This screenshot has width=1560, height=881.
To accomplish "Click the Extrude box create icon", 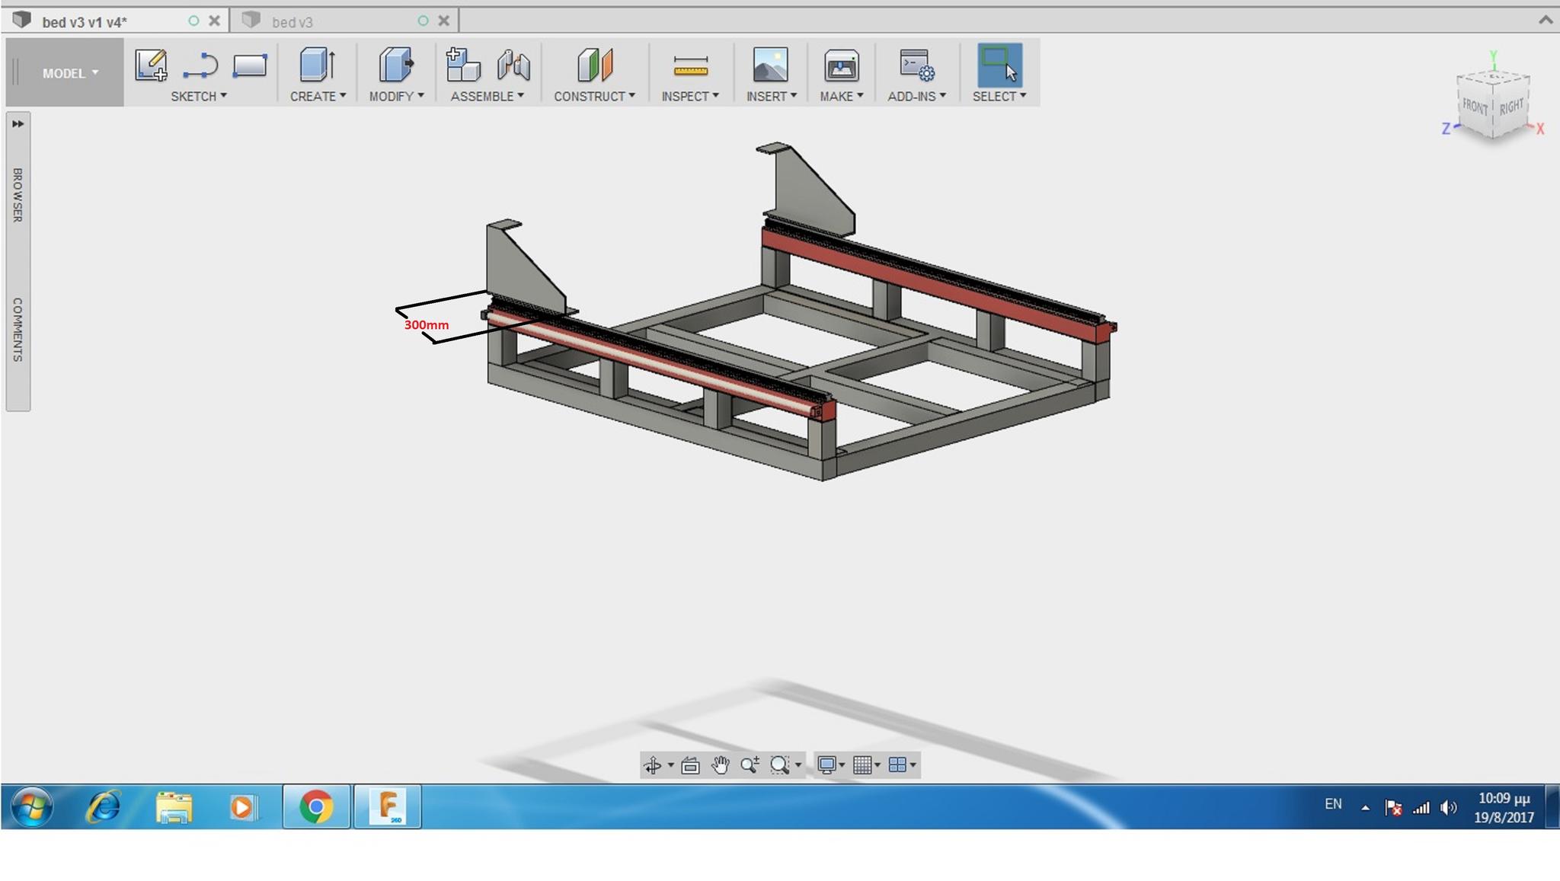I will pos(317,65).
